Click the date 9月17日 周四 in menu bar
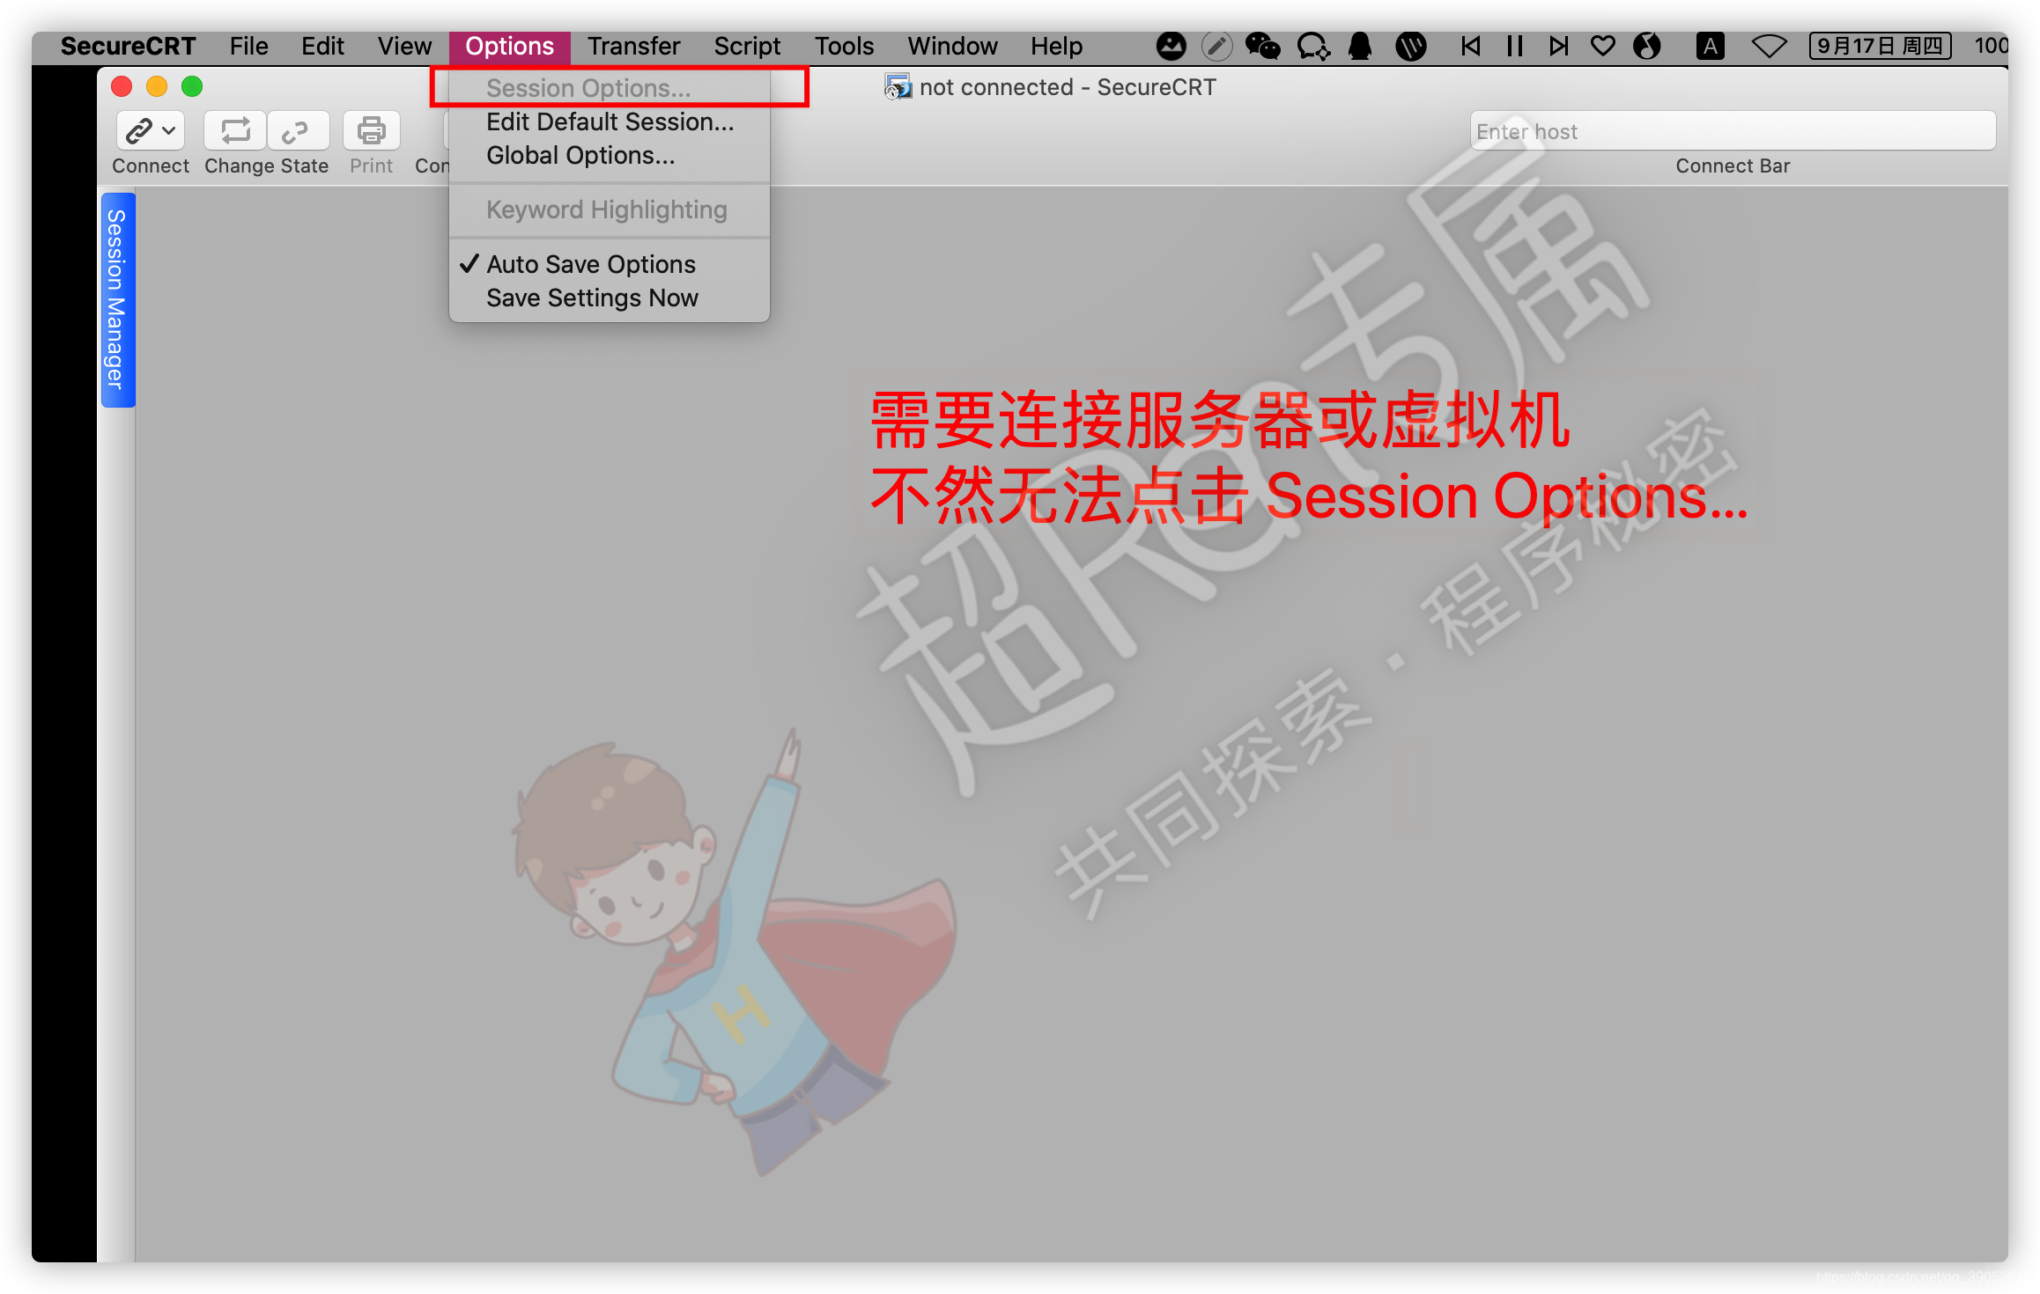 click(1880, 46)
